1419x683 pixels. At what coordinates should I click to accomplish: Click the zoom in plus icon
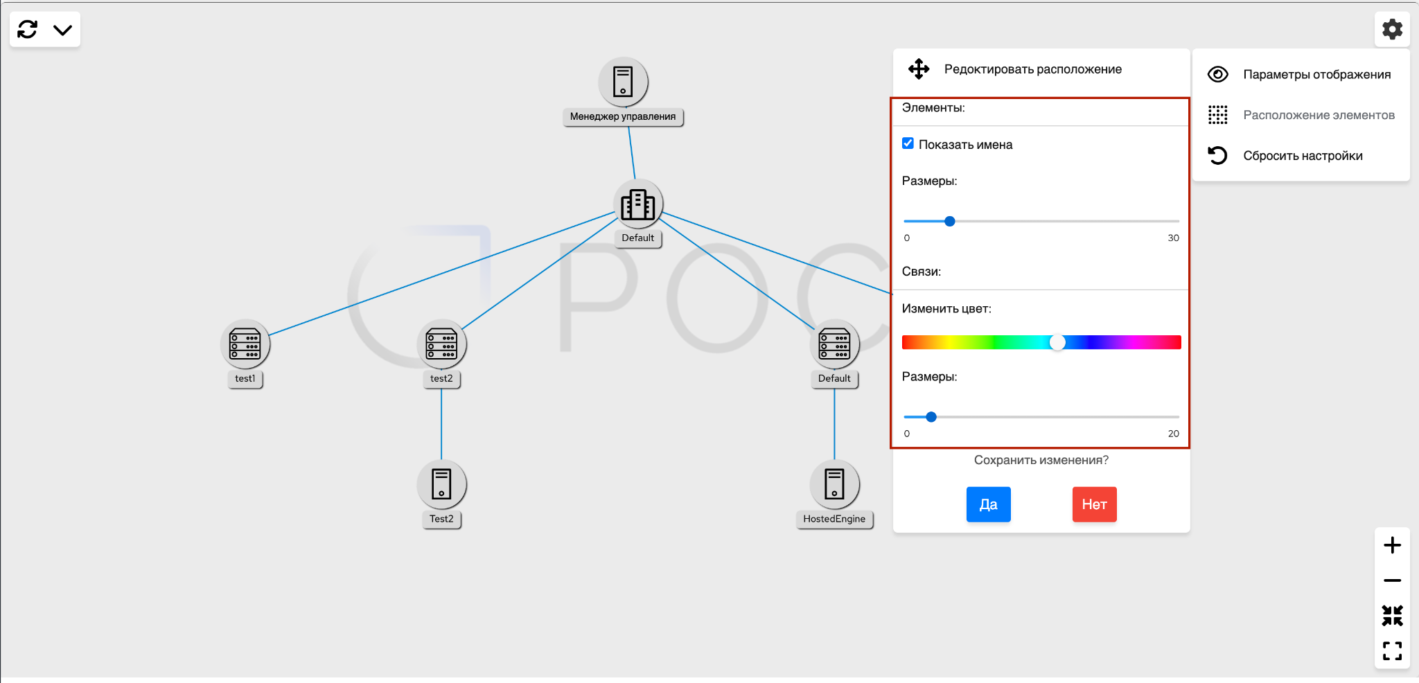coord(1392,545)
